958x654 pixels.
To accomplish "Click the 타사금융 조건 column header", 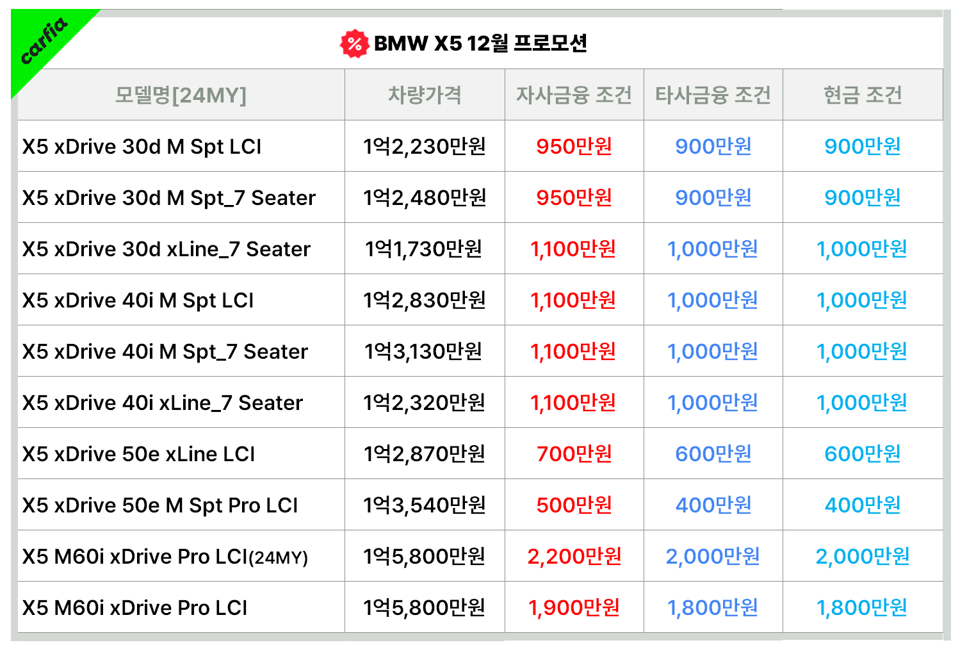I will tap(713, 95).
